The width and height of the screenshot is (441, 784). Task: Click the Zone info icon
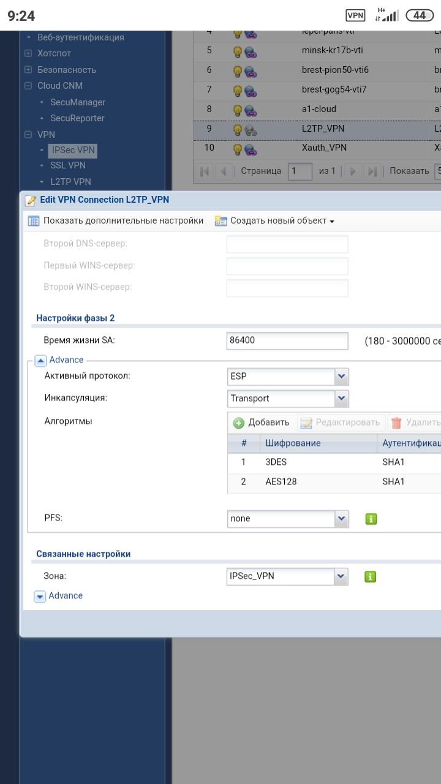pyautogui.click(x=371, y=576)
